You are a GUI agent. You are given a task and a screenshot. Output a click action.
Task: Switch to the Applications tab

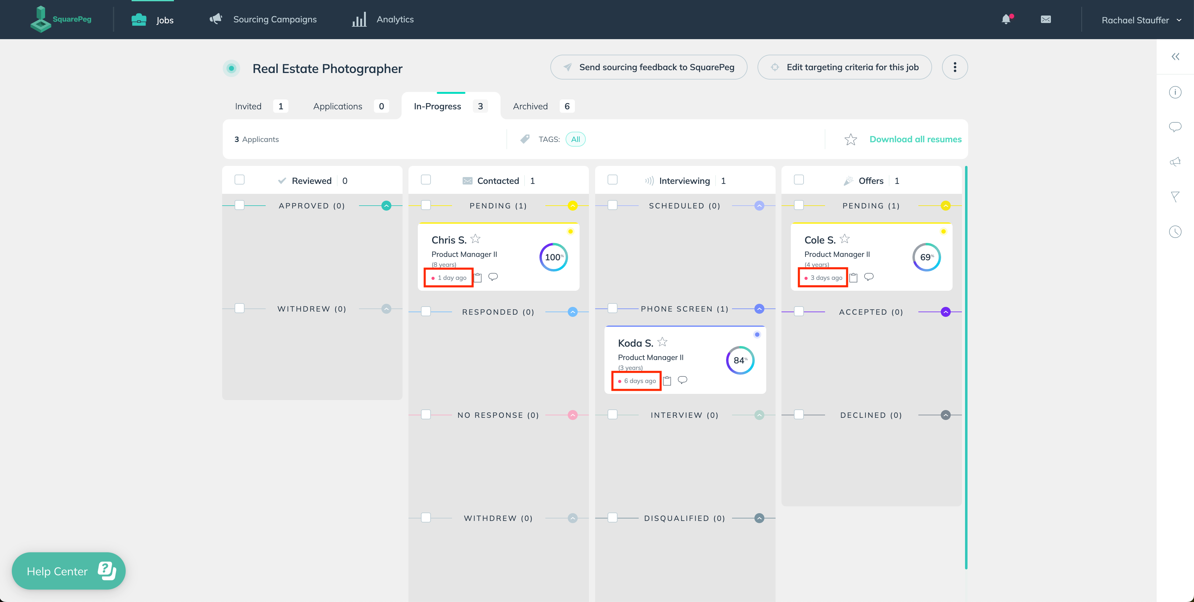(351, 106)
